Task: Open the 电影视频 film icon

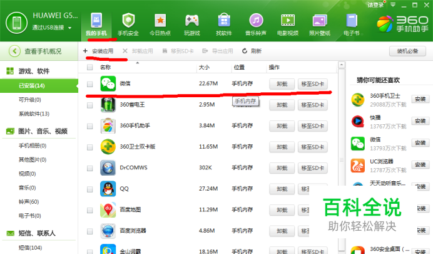Action: click(x=288, y=20)
